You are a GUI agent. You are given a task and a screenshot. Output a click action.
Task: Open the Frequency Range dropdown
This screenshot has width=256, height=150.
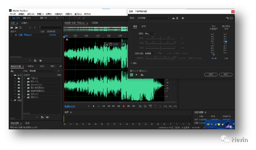(150, 53)
